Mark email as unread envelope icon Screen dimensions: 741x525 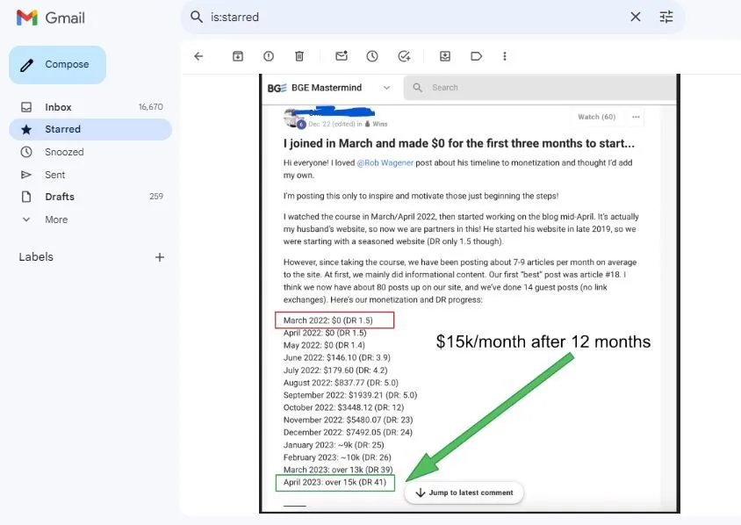(342, 56)
